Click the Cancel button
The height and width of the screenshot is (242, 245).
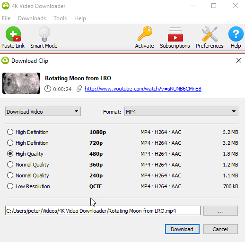pos(220,229)
